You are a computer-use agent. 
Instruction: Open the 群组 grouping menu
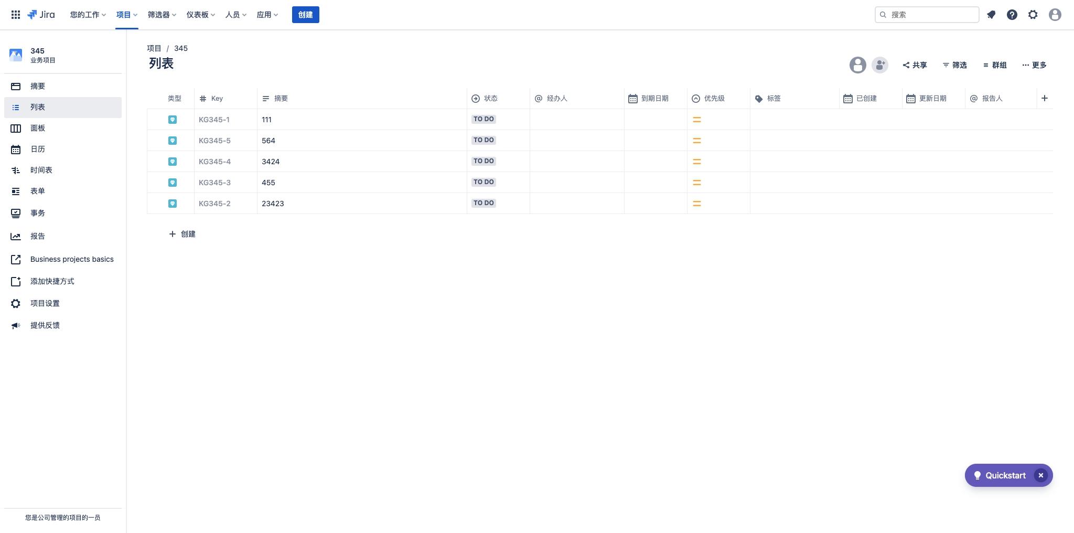coord(995,65)
